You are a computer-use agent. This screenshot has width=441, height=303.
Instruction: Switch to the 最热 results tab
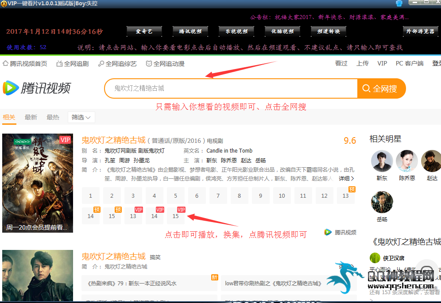tap(53, 117)
